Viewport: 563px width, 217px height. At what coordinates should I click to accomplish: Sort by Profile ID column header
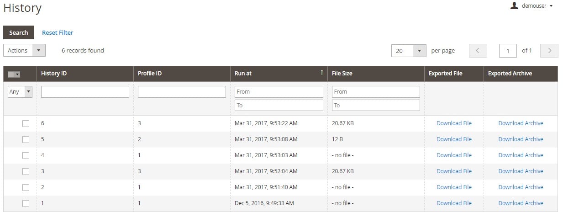tap(182, 74)
